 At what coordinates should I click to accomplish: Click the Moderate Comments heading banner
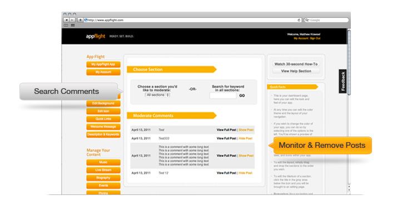coord(172,116)
